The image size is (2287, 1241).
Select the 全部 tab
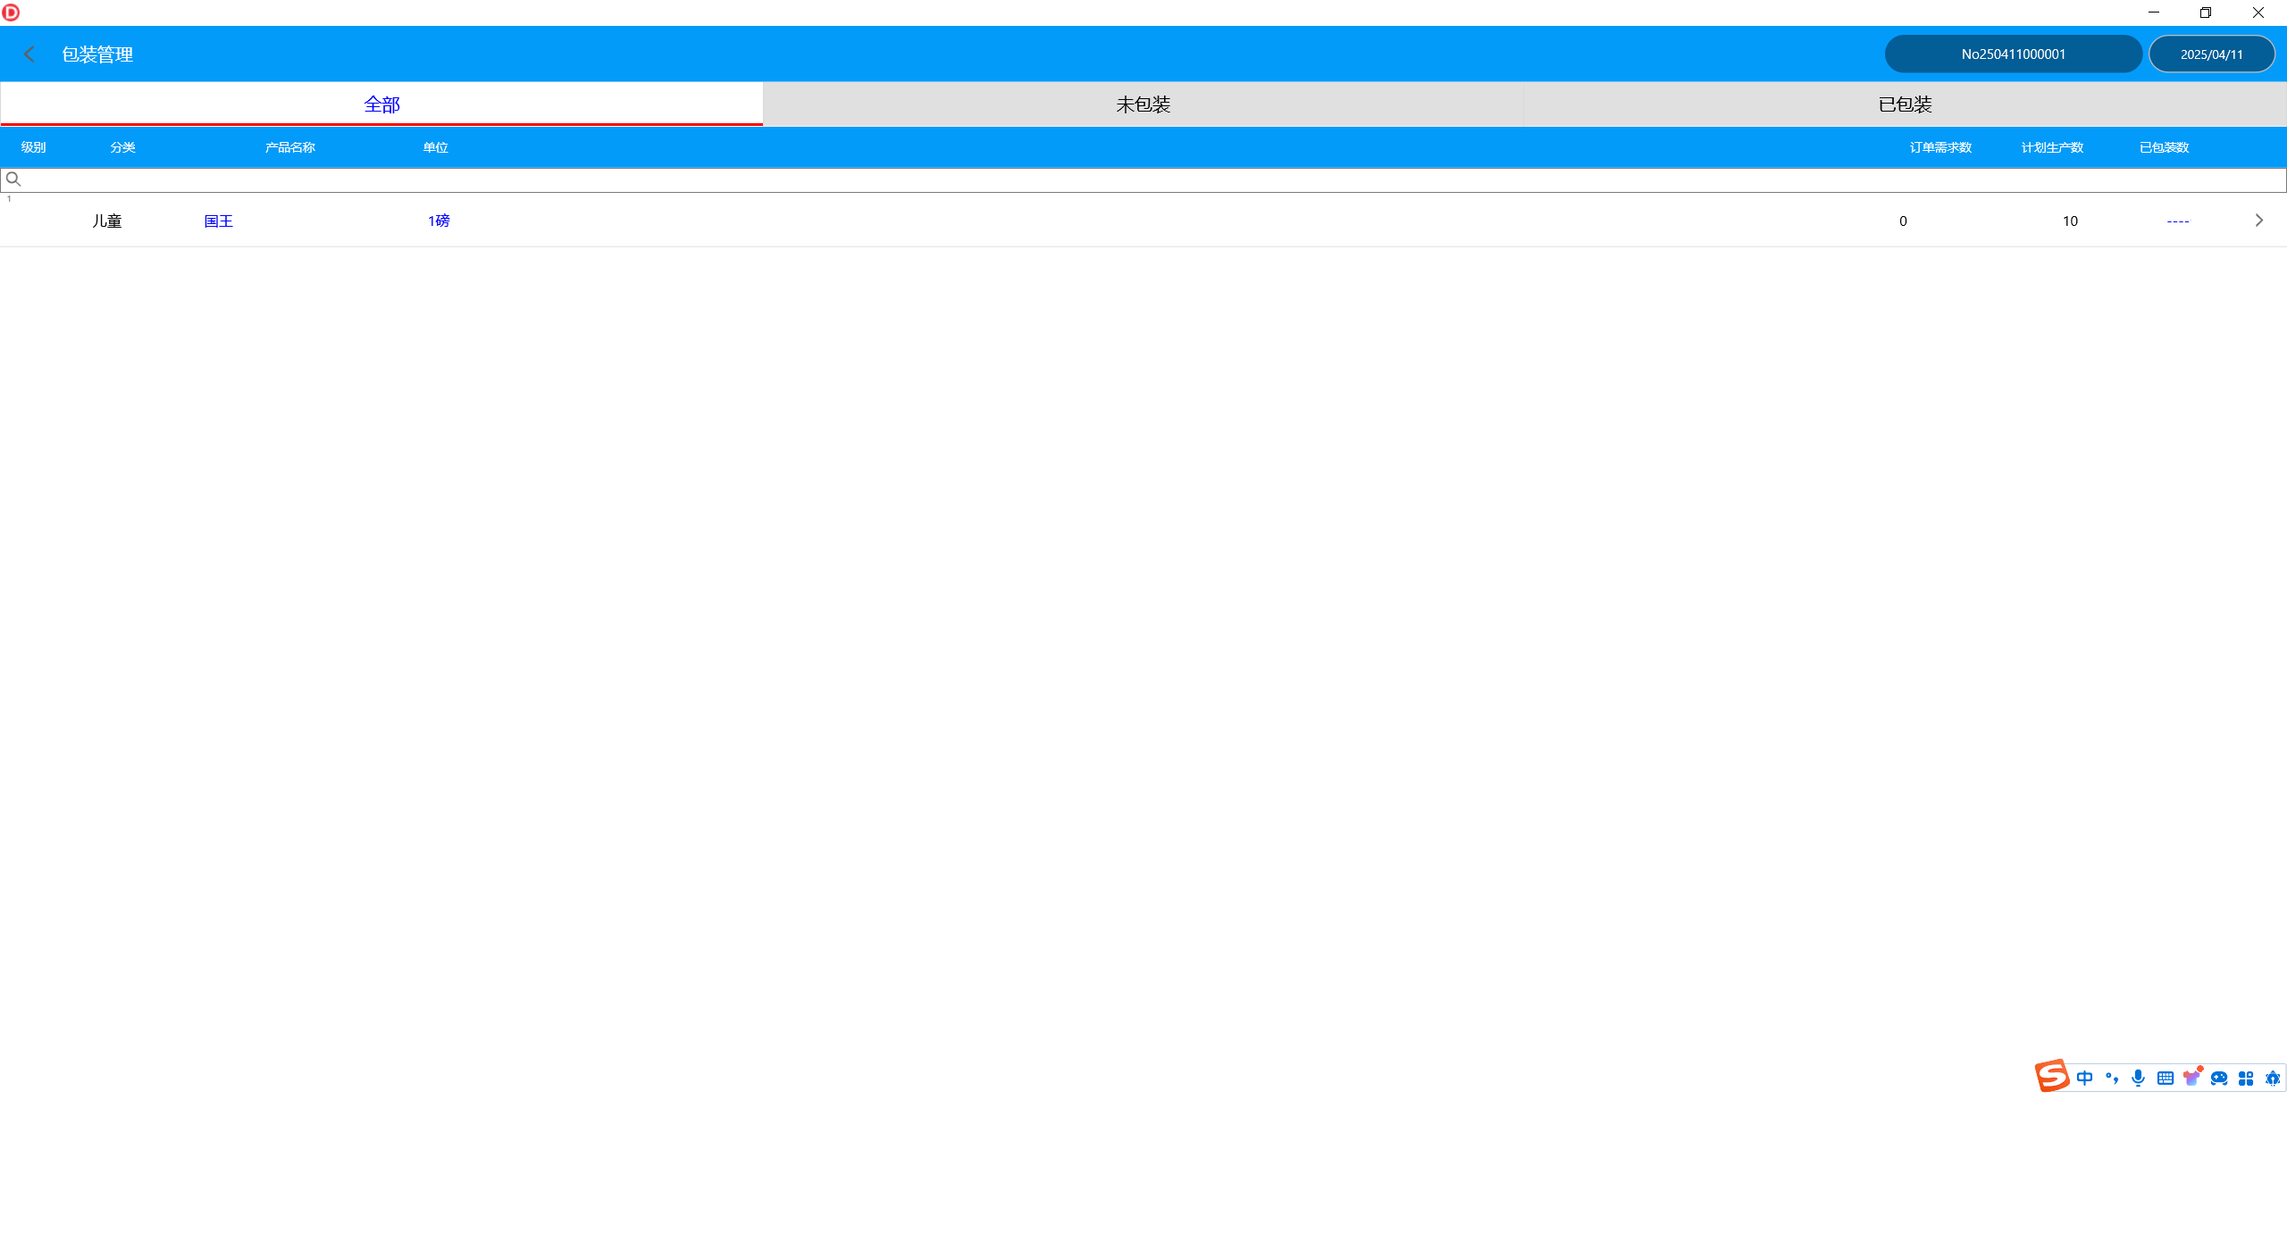tap(381, 104)
